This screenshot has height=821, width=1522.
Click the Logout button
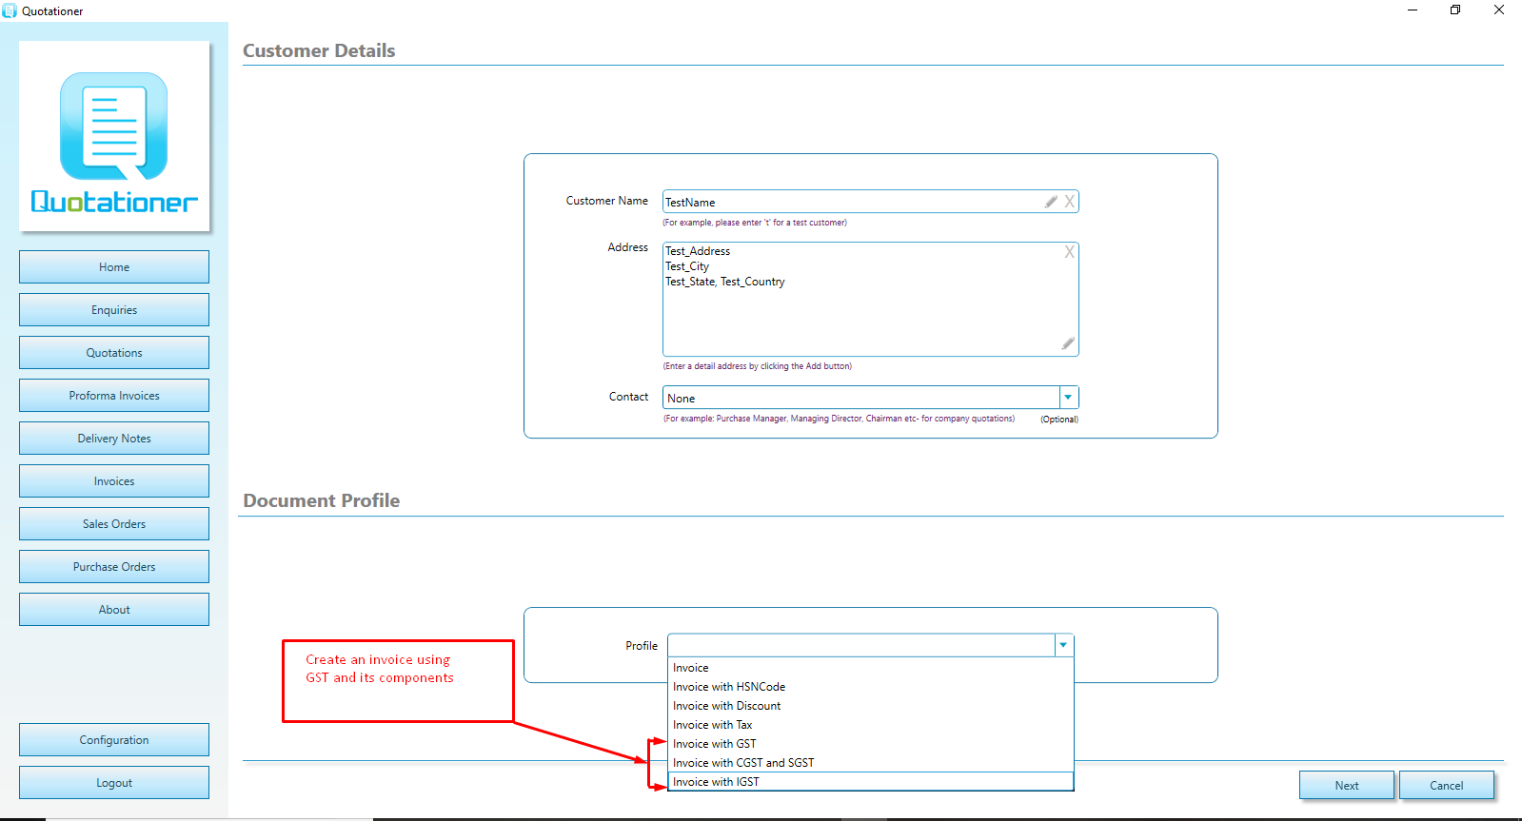tap(114, 783)
